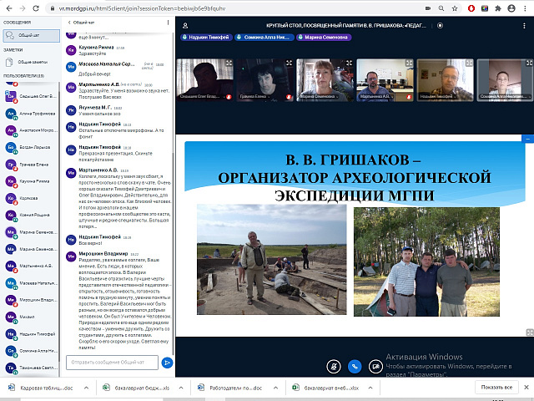Open the browser zoom magnifier icon
Screen dimensions: 534x401
point(441,8)
